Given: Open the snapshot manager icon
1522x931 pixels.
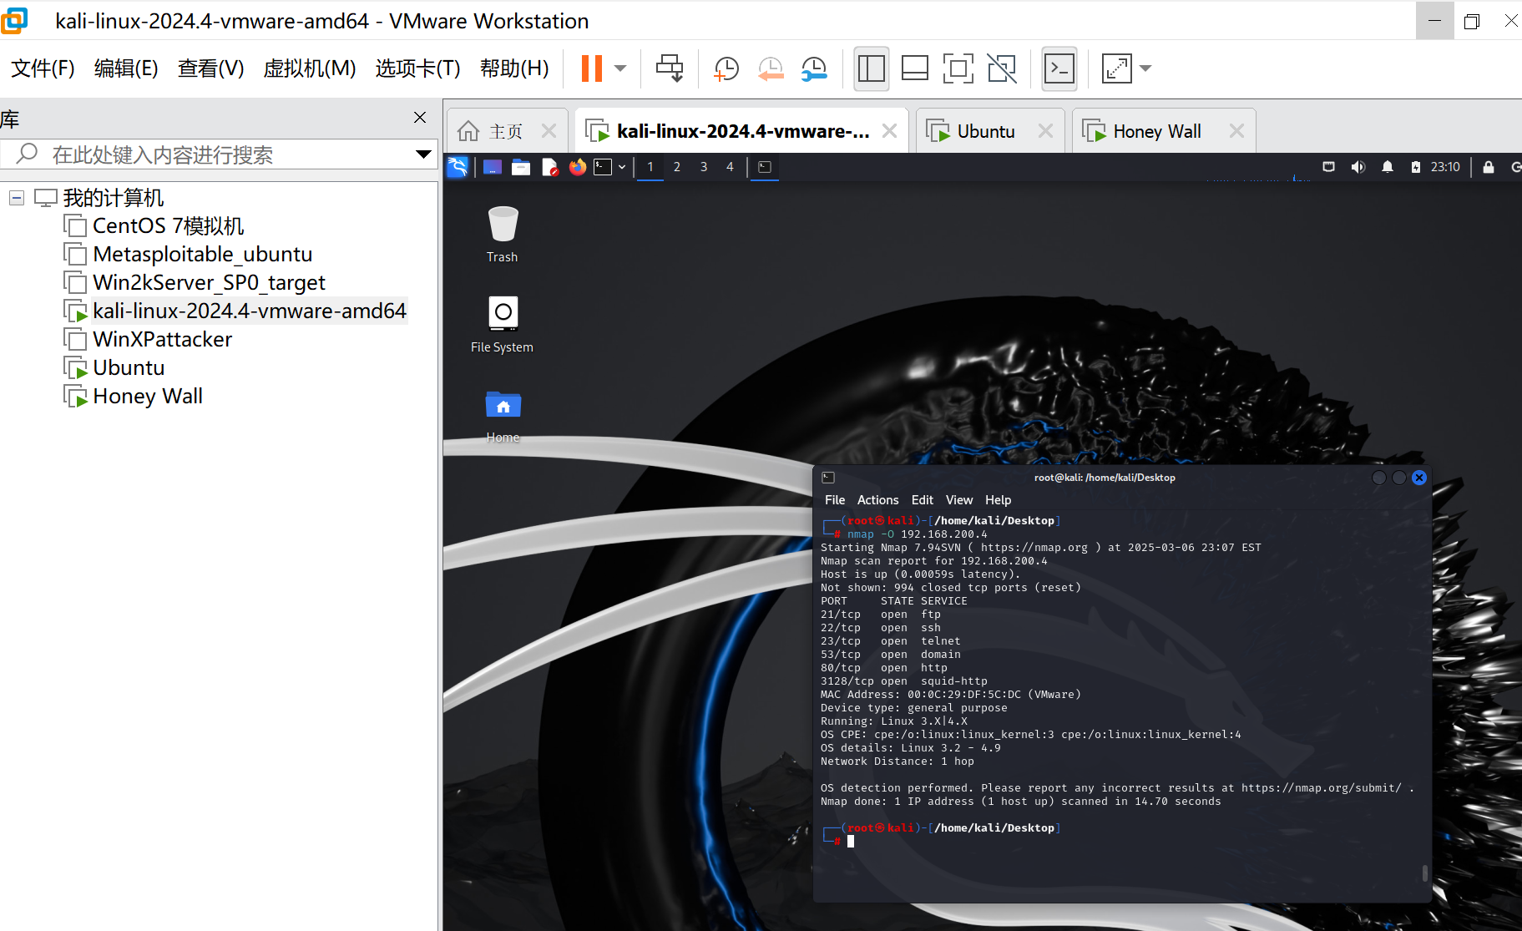Looking at the screenshot, I should click(x=814, y=68).
